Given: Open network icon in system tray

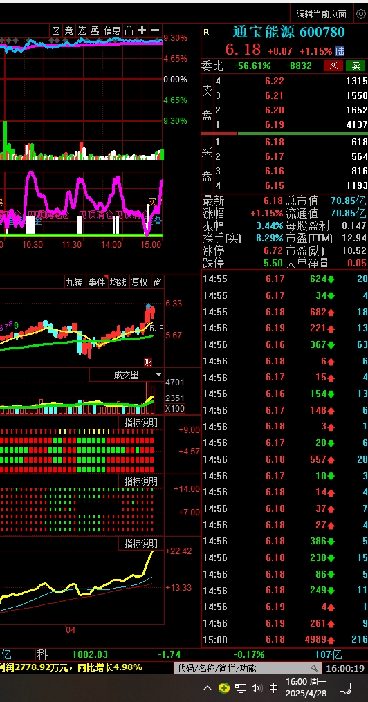Looking at the screenshot, I should [241, 688].
